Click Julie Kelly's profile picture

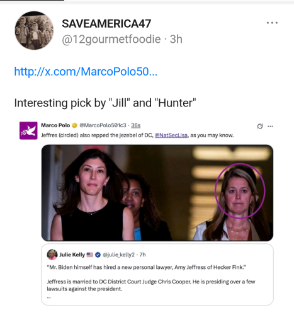52,255
